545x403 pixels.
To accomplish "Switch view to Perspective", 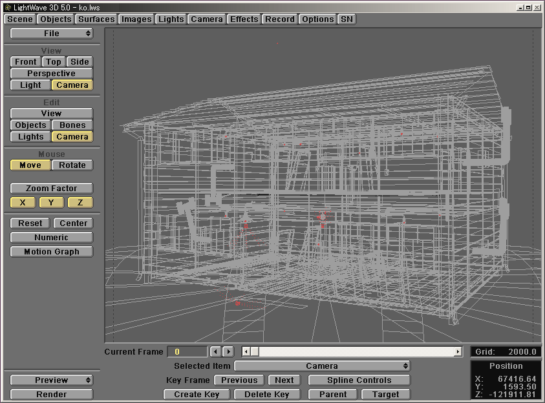I will (x=52, y=74).
